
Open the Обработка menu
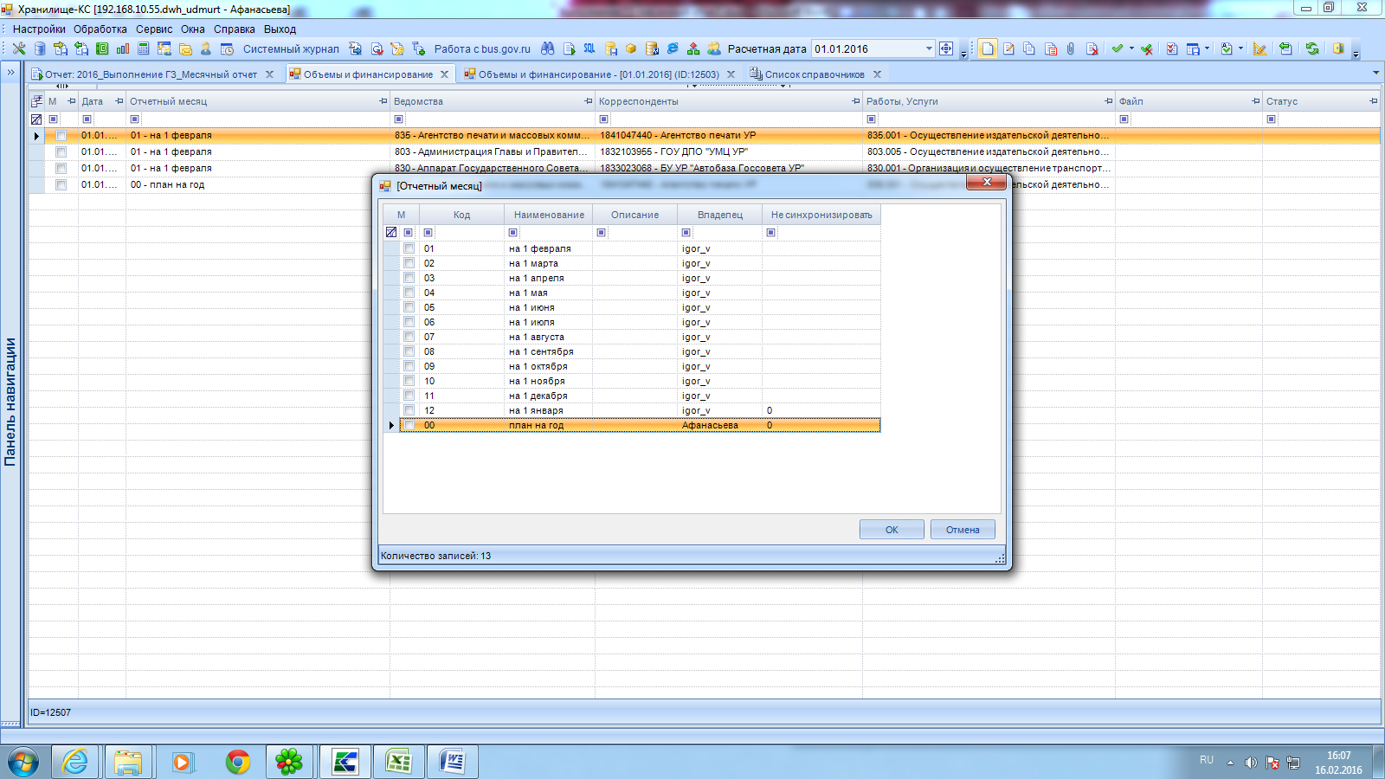click(x=100, y=29)
